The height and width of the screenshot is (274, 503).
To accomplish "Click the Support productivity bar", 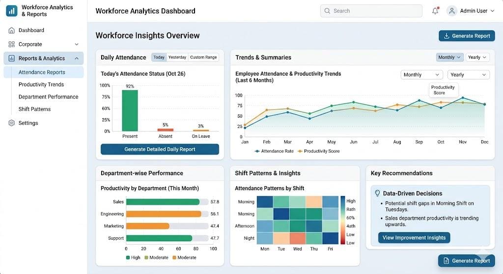I will 159,238.
